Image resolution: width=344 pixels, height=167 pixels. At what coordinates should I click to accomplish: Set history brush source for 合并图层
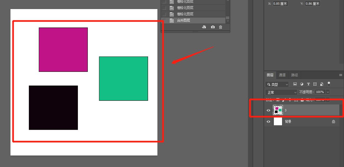pos(164,21)
